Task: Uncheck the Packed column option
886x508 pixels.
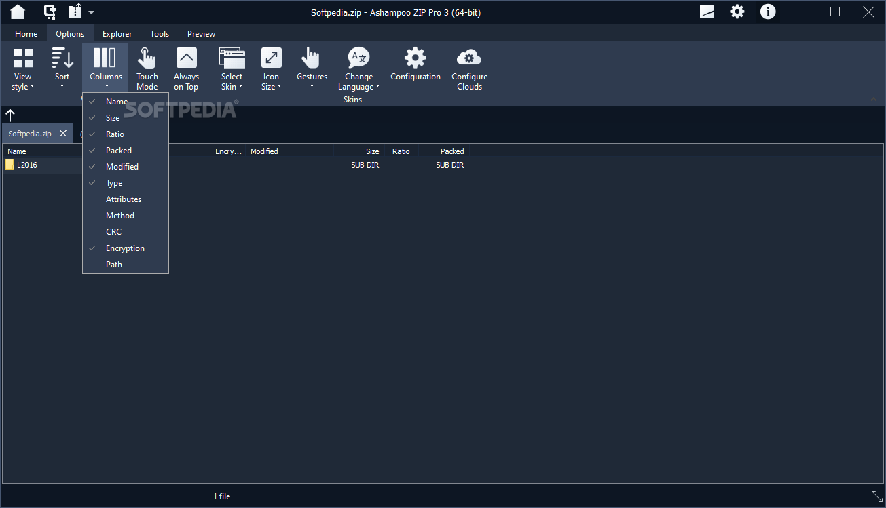Action: click(126, 151)
